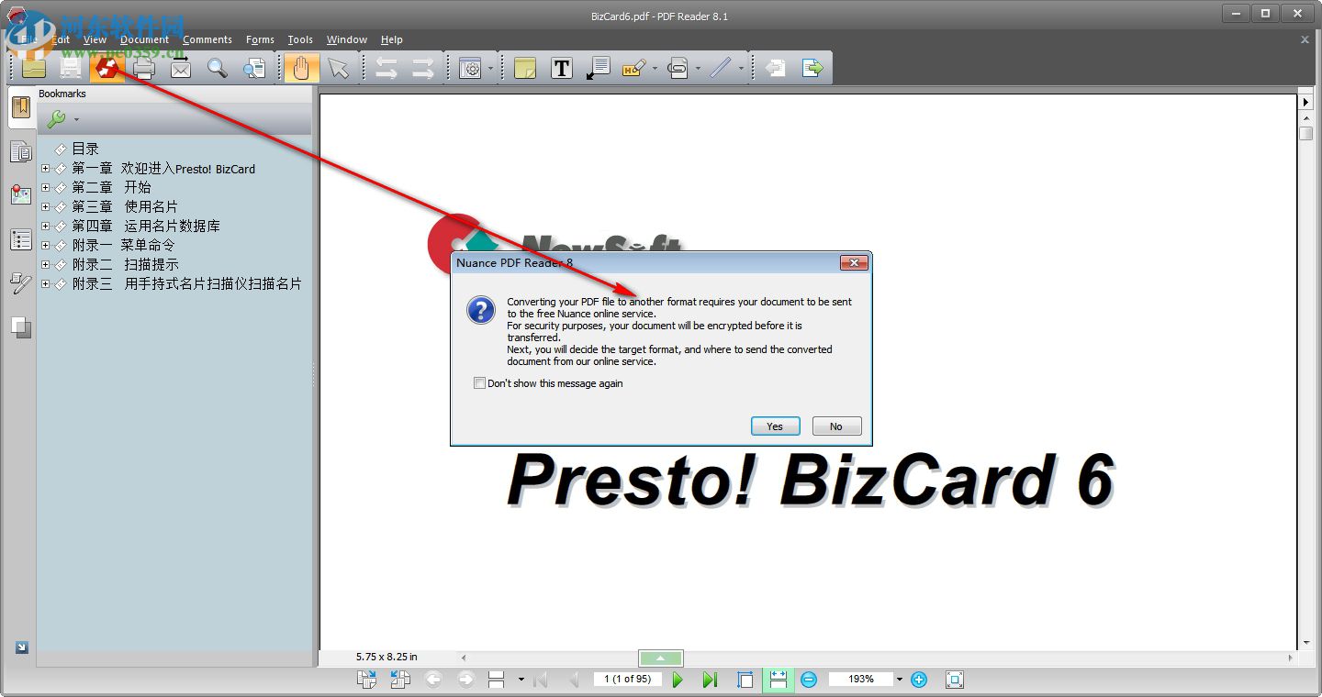Image resolution: width=1322 pixels, height=697 pixels.
Task: Expand the 第一章 bookmark
Action: [x=46, y=168]
